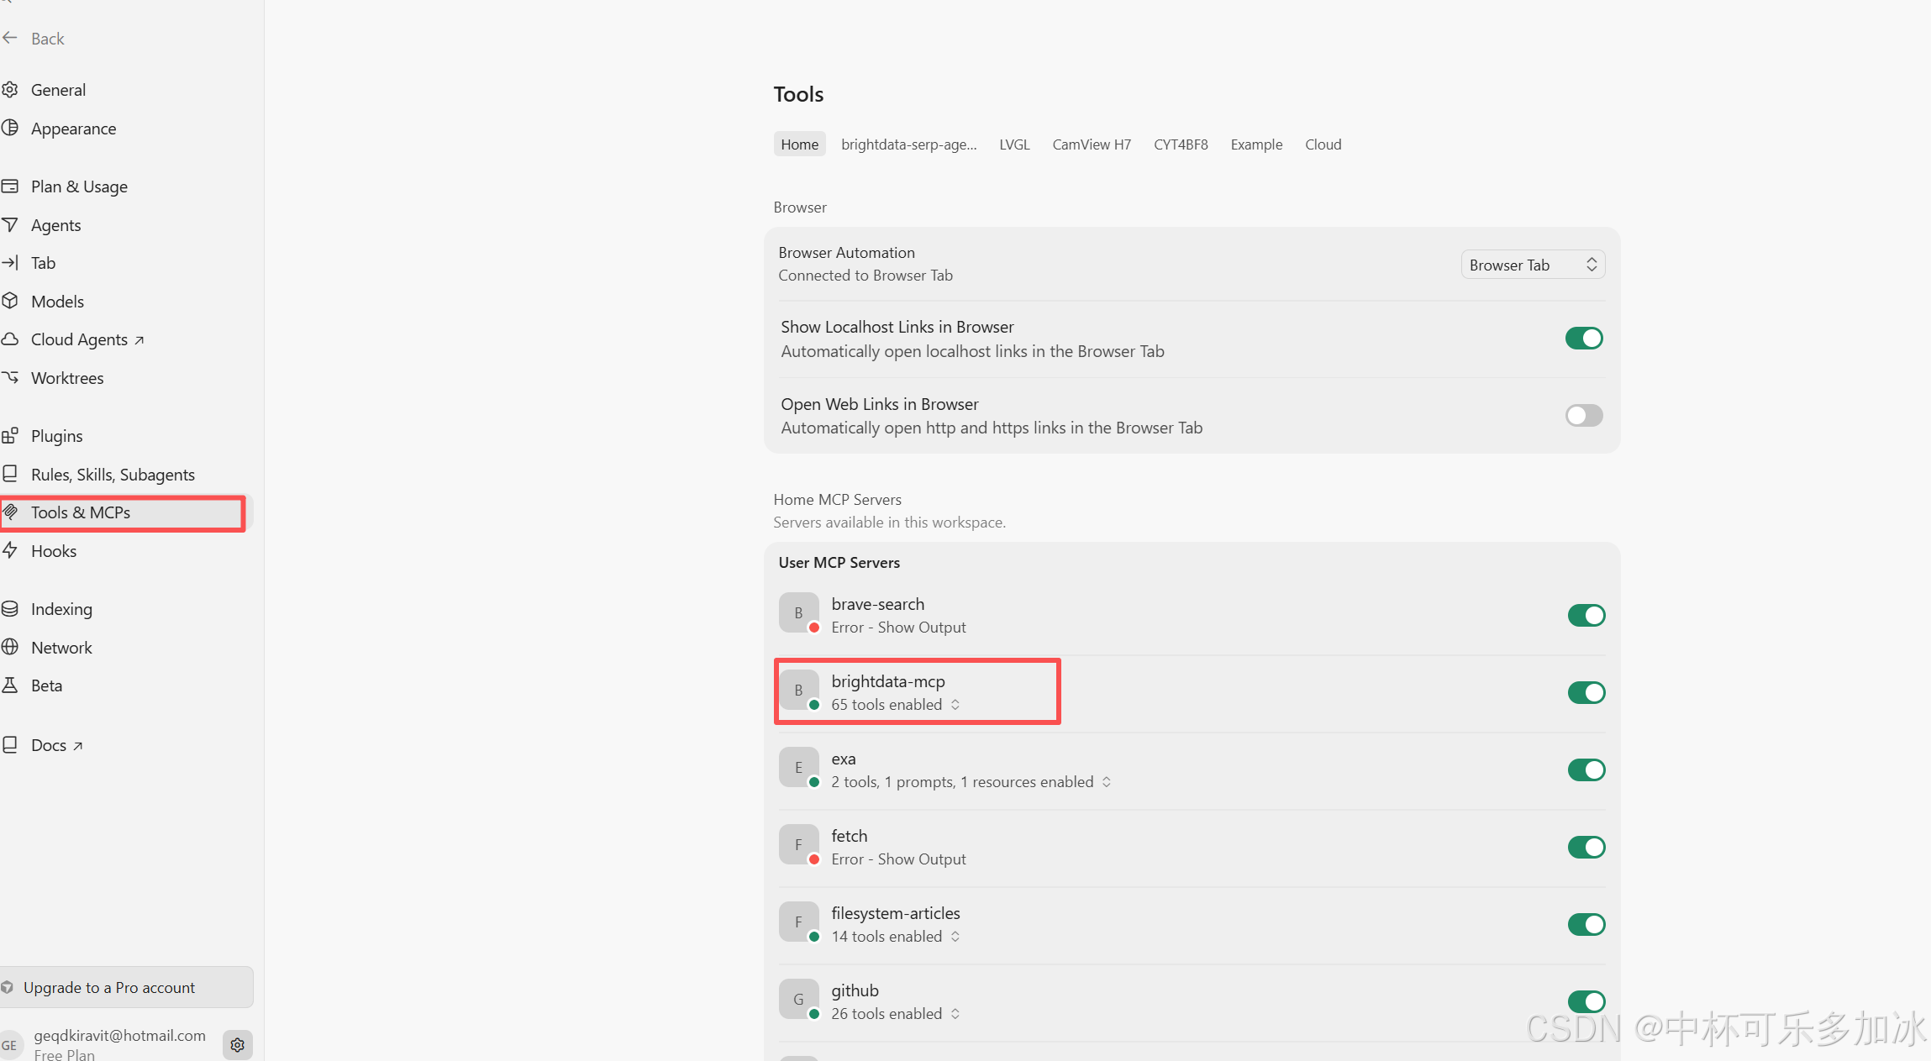Image resolution: width=1931 pixels, height=1061 pixels.
Task: Click the Tools & MCPs icon
Action: pos(10,512)
